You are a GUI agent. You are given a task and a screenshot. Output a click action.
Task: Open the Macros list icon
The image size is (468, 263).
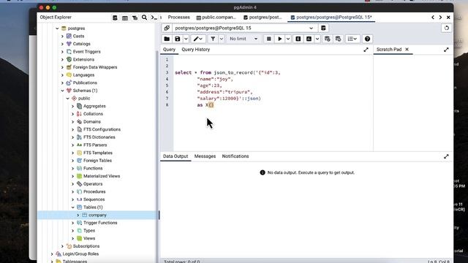352,39
